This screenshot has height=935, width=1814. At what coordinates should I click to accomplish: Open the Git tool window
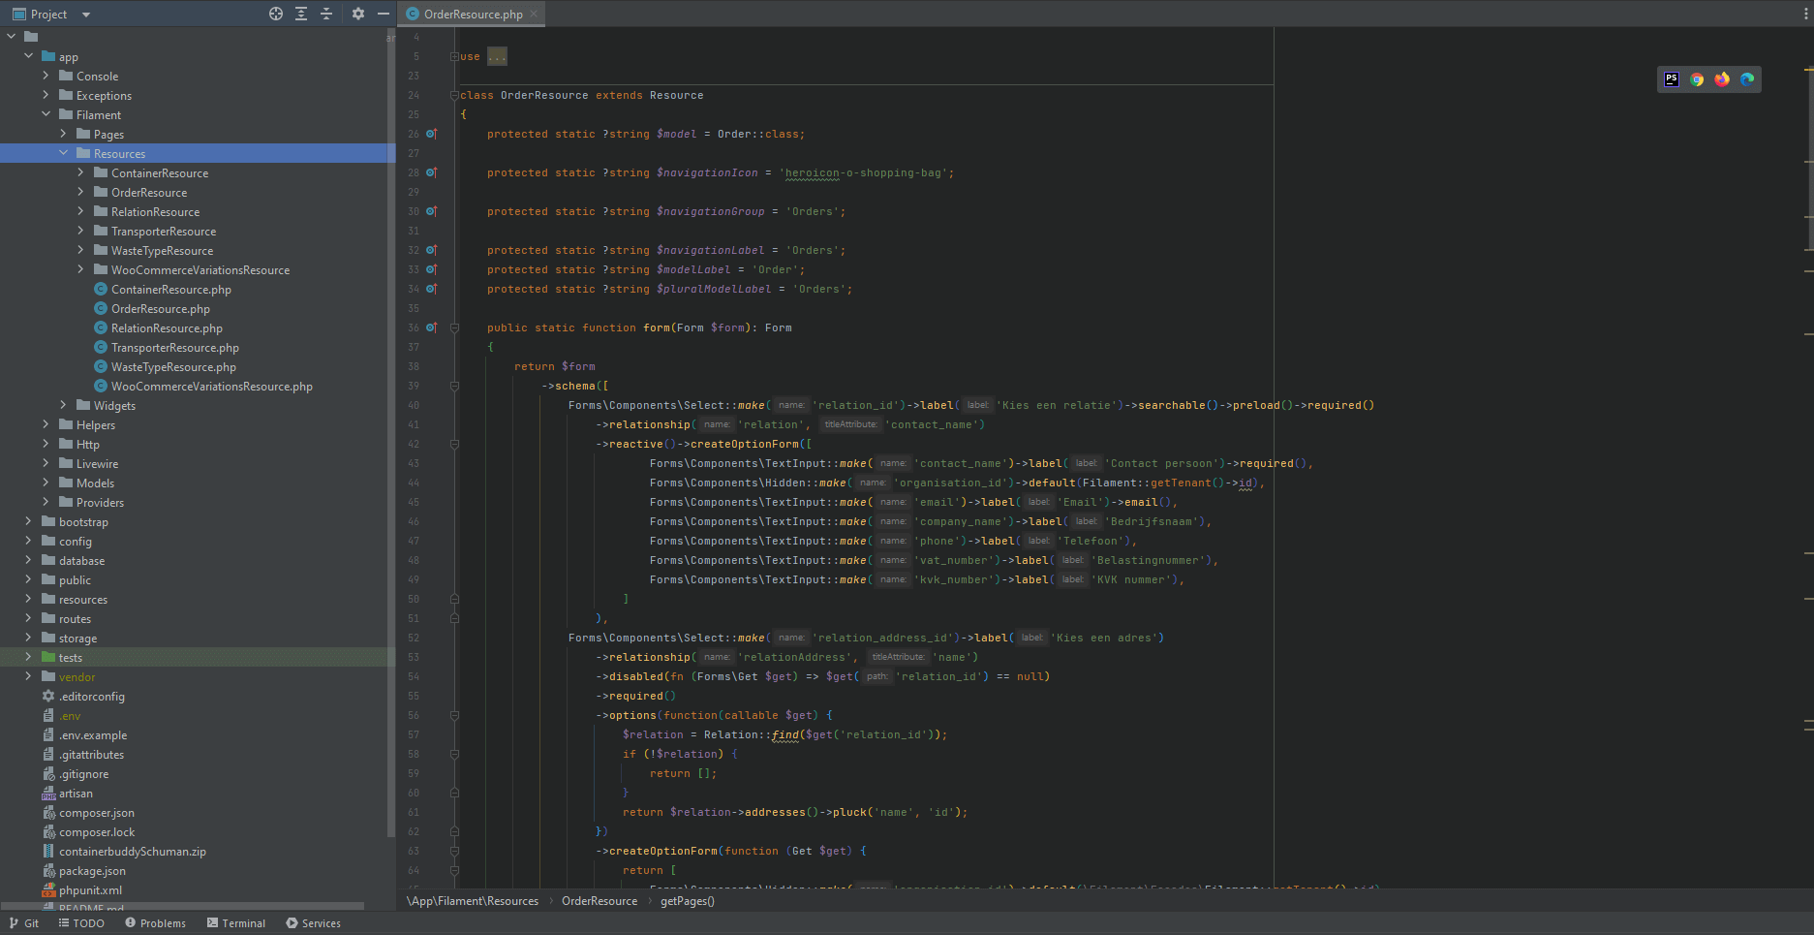click(x=24, y=923)
